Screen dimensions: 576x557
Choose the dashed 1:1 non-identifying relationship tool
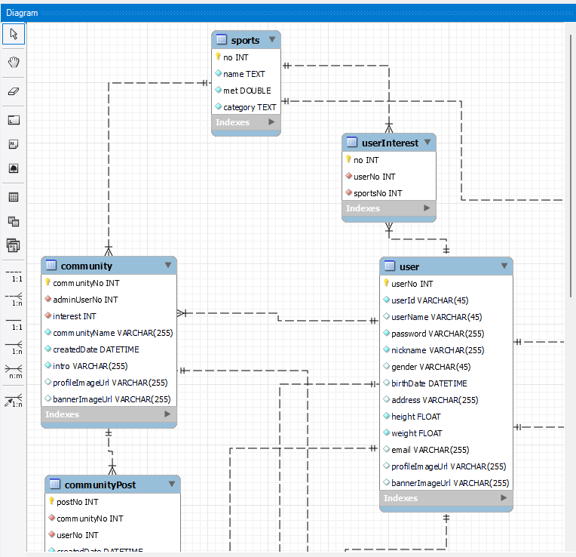coord(14,275)
